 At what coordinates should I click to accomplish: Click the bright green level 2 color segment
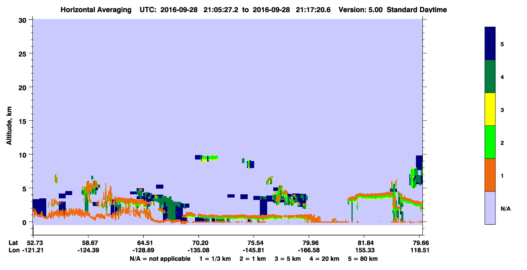[x=490, y=142]
